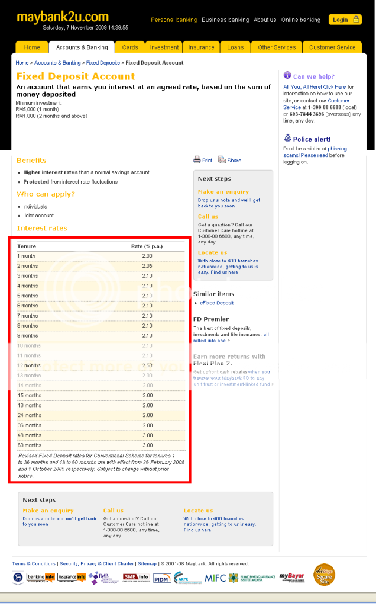The width and height of the screenshot is (376, 606).
Task: Switch to the Cards tab
Action: (x=130, y=47)
